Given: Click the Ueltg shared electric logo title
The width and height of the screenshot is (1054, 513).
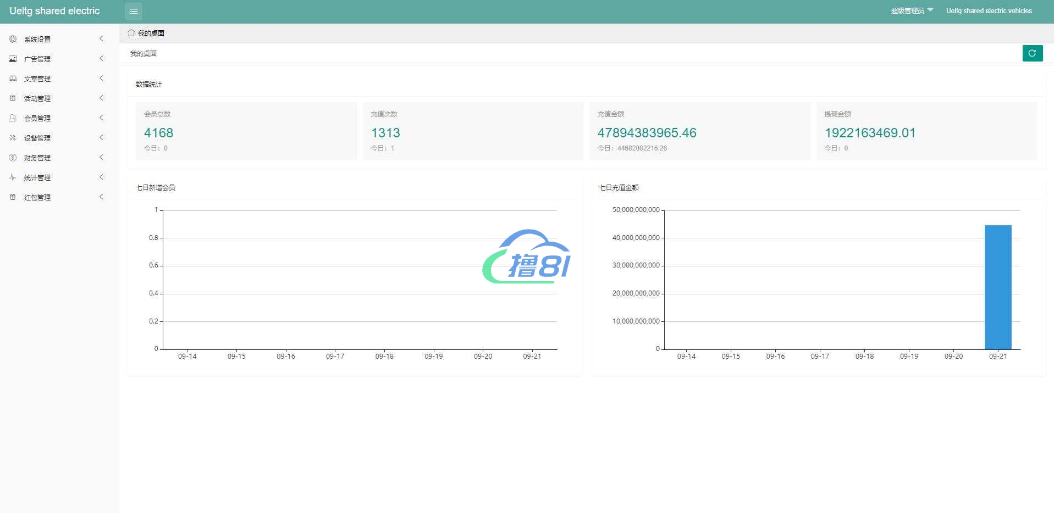Looking at the screenshot, I should tap(54, 11).
